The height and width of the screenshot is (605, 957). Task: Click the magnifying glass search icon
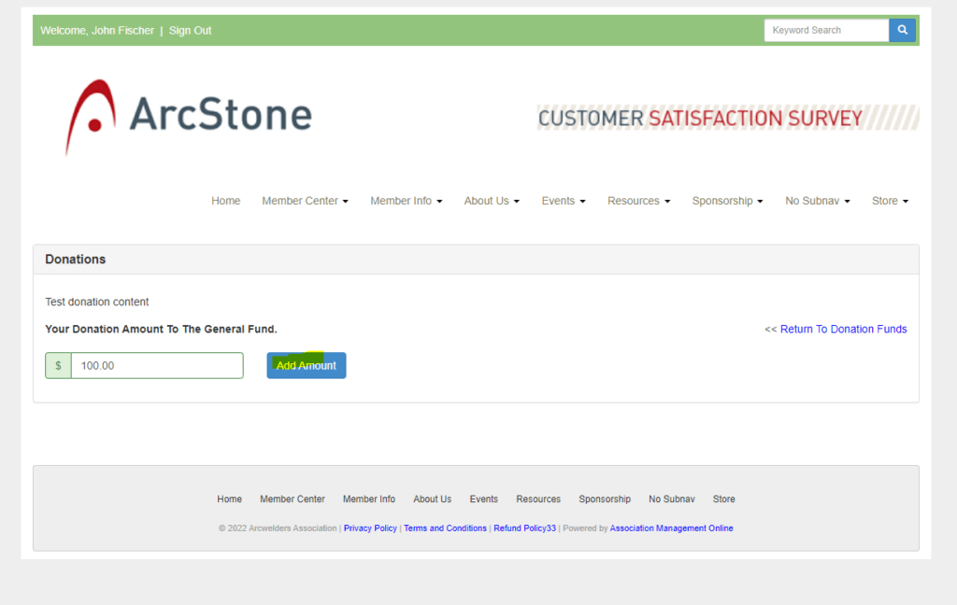point(902,30)
